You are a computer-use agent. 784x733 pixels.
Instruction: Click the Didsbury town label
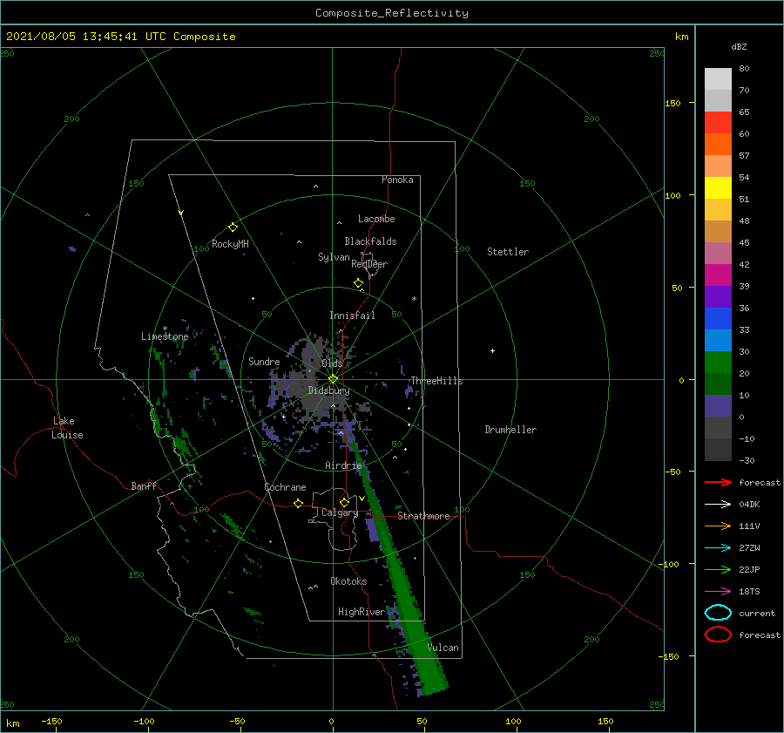tap(329, 390)
